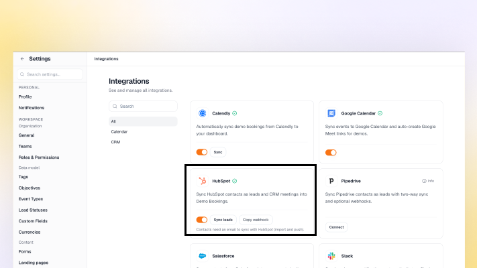Open Currencies settings
Viewport: 477px width, 268px height.
(30, 232)
